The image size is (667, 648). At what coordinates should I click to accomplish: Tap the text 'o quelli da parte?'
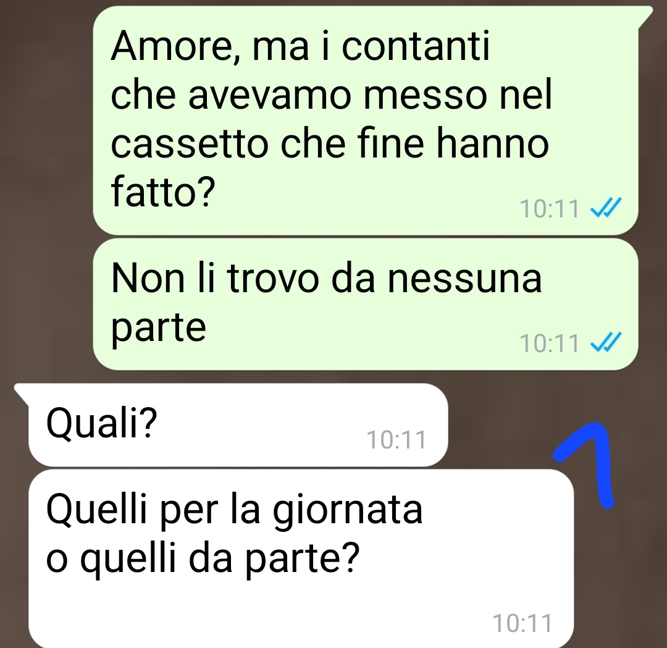click(203, 558)
